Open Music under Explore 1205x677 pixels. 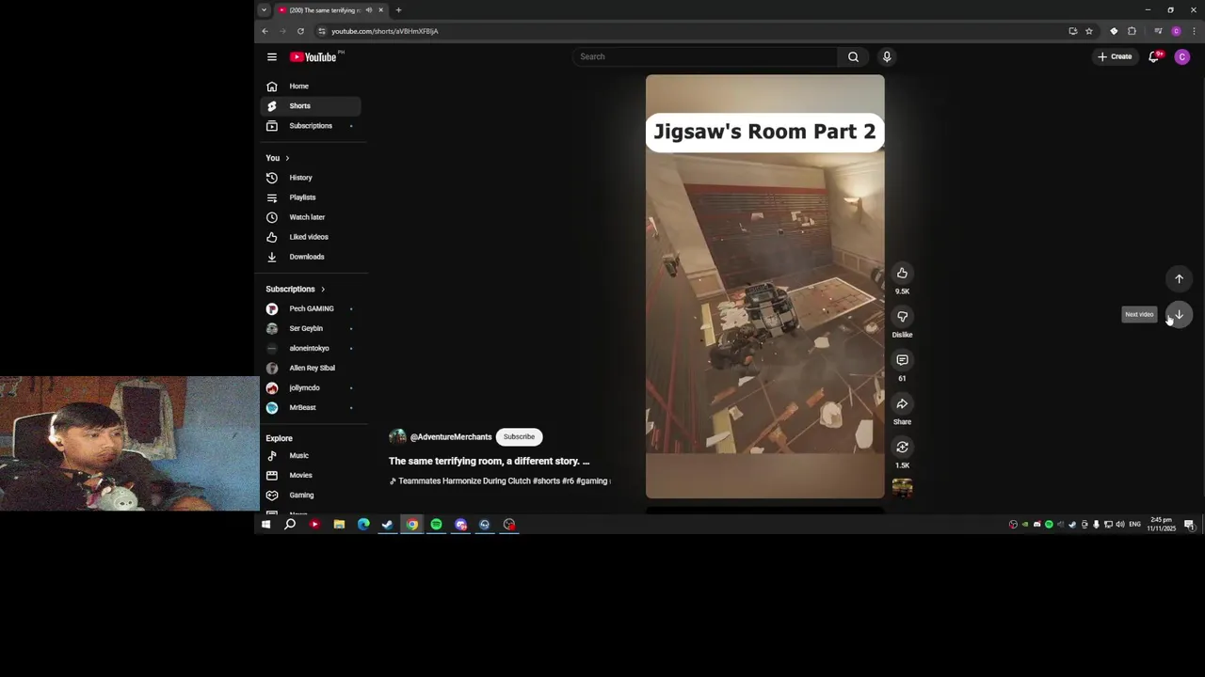tap(310, 456)
